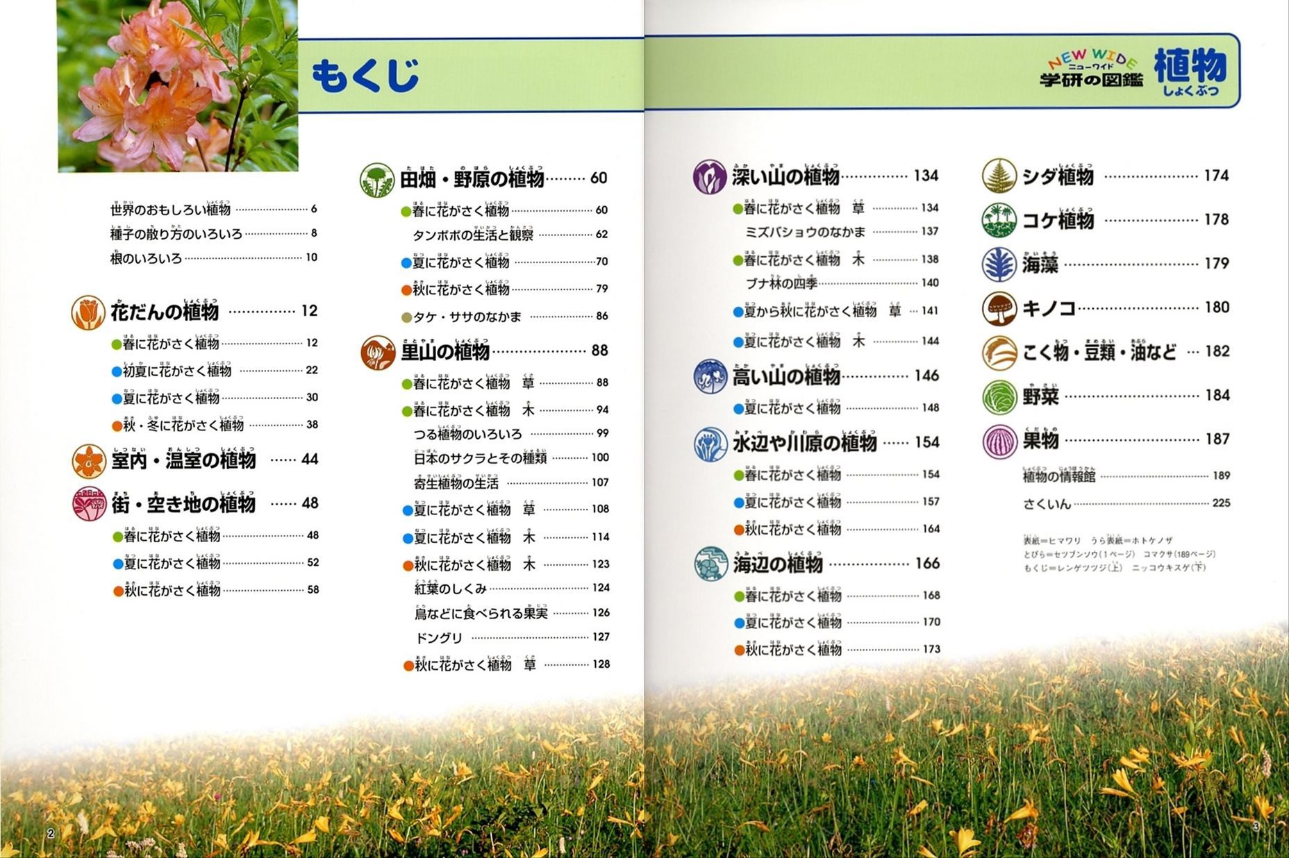Click page number 134 beside the 深い山の植物 heading

(926, 176)
